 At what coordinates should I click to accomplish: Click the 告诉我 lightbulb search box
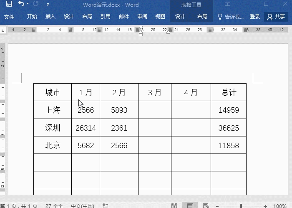point(231,17)
